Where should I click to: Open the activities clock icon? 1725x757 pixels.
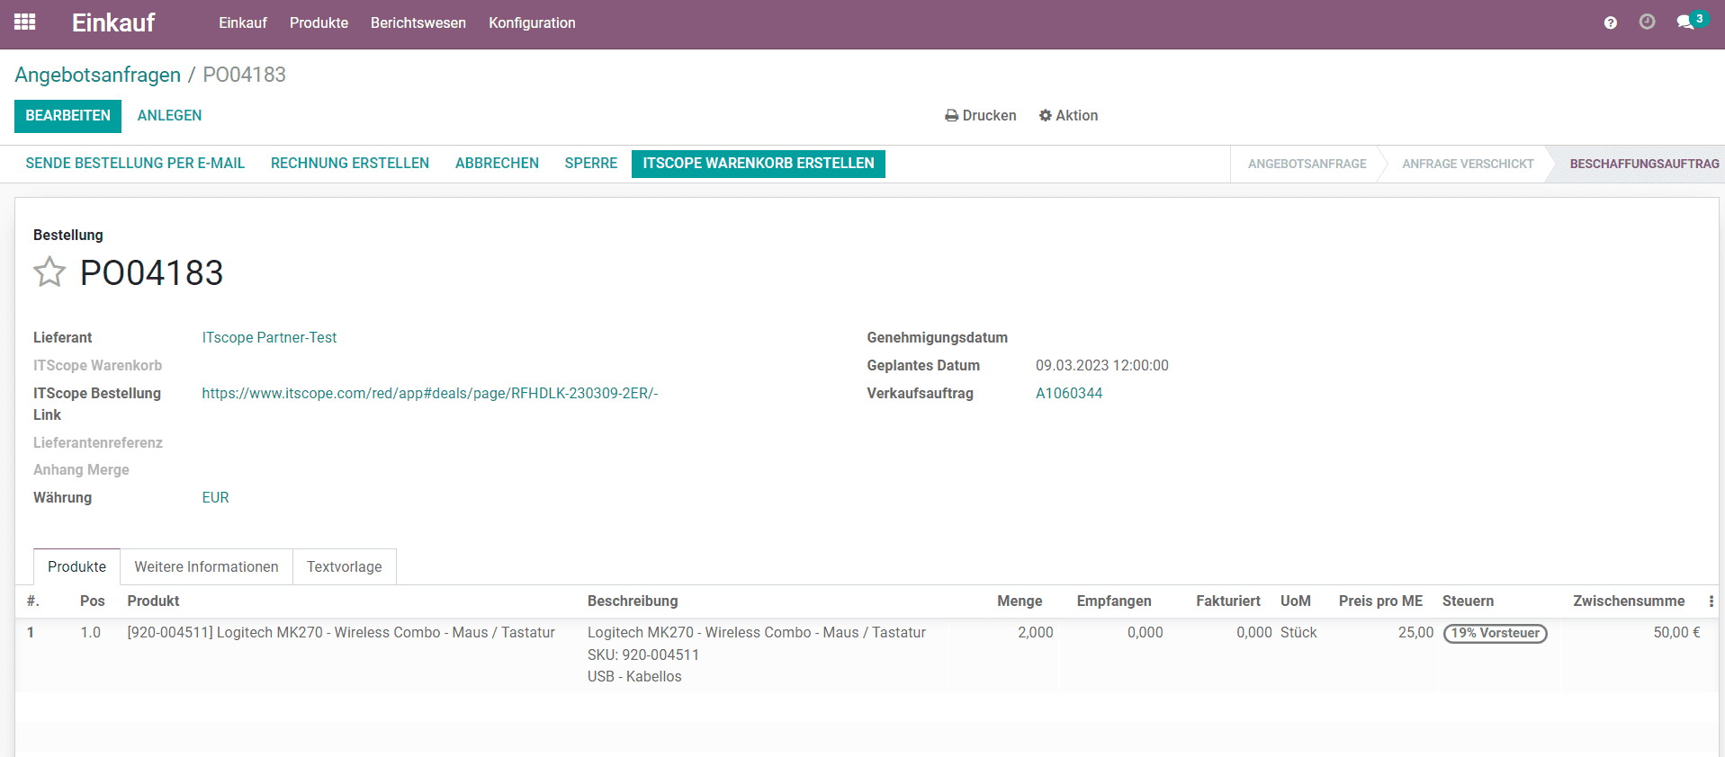[x=1647, y=22]
